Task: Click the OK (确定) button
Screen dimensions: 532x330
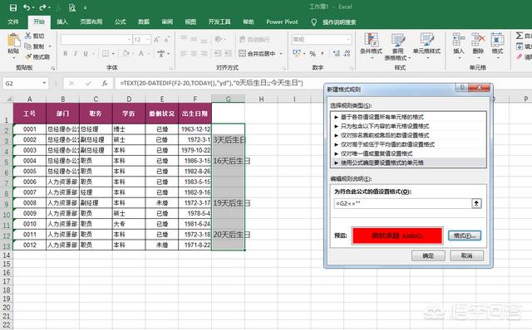Action: (x=428, y=255)
